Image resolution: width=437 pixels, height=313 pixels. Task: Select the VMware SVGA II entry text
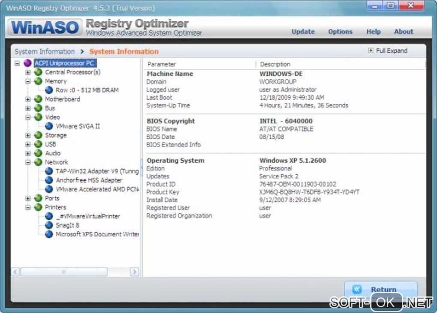point(78,126)
